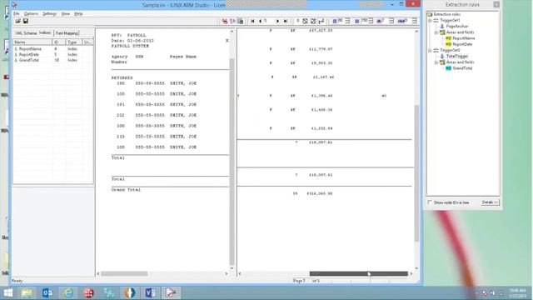Select the PageAnchor tree item
Viewport: 533px width, 300px height.
coord(457,26)
